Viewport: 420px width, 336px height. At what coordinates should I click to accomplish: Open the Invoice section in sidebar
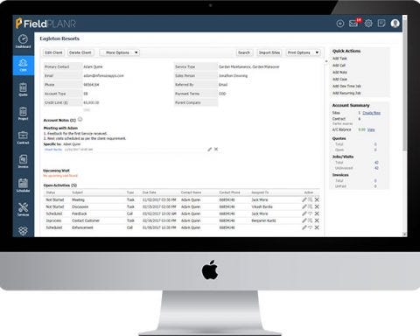click(x=23, y=161)
